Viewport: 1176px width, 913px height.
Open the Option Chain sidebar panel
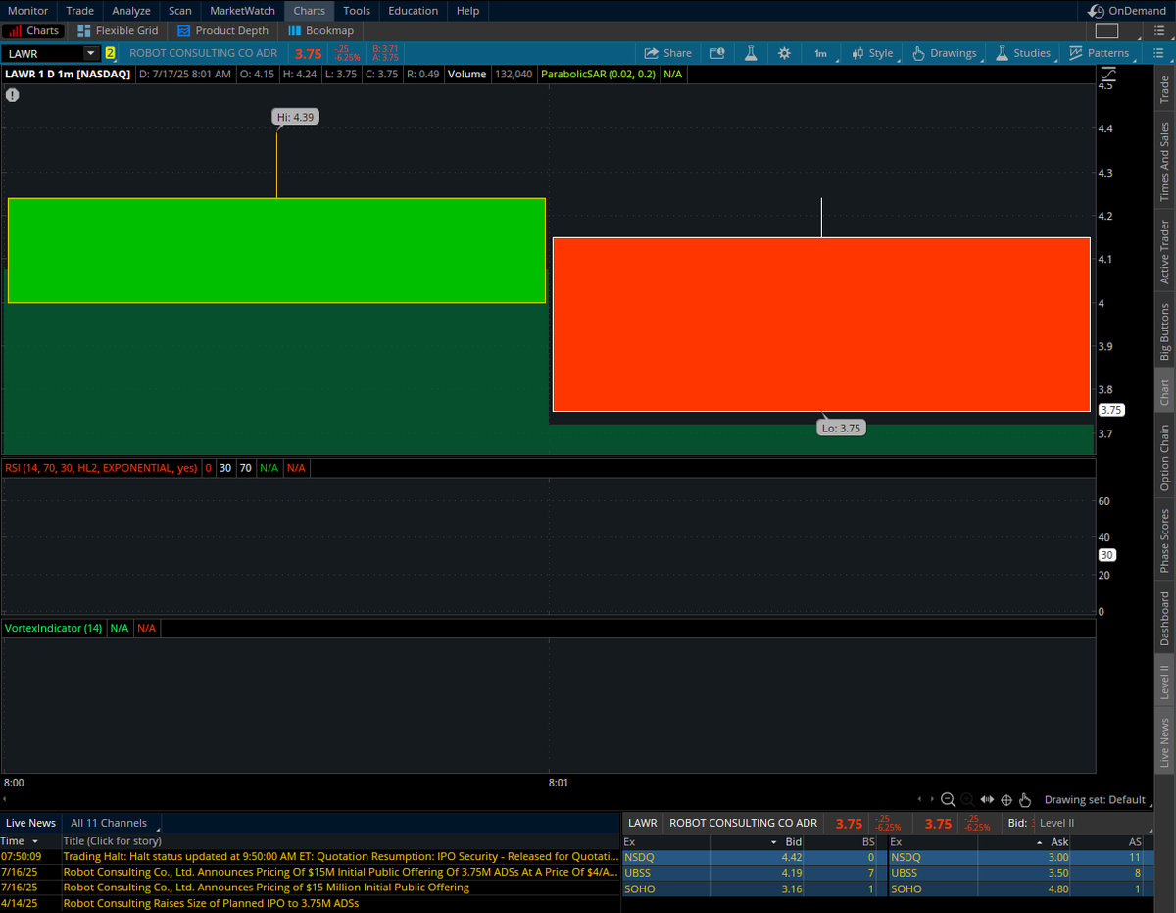point(1164,458)
